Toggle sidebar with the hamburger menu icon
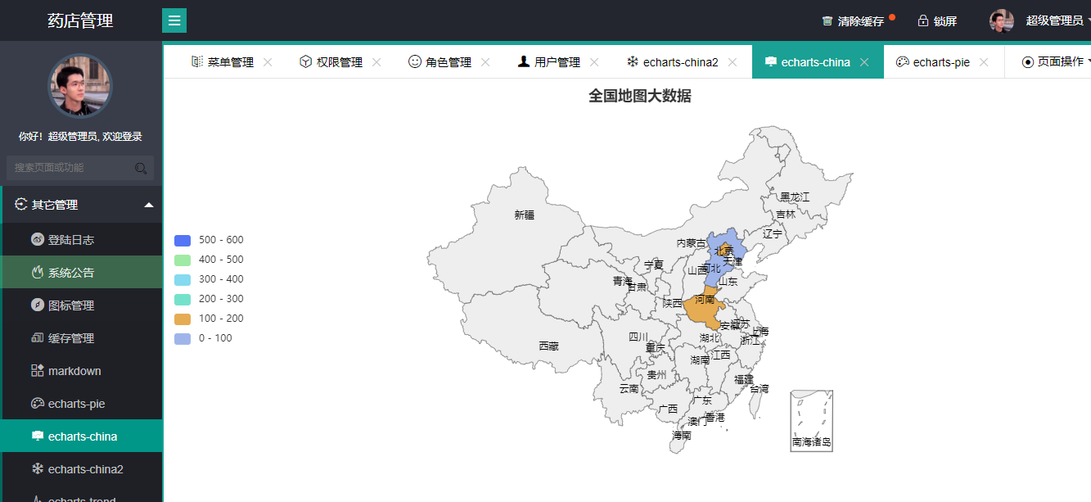The width and height of the screenshot is (1091, 502). (174, 20)
